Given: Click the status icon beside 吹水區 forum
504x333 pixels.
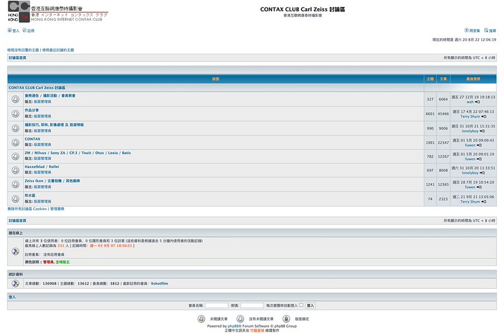Looking at the screenshot, I should click(x=15, y=198).
